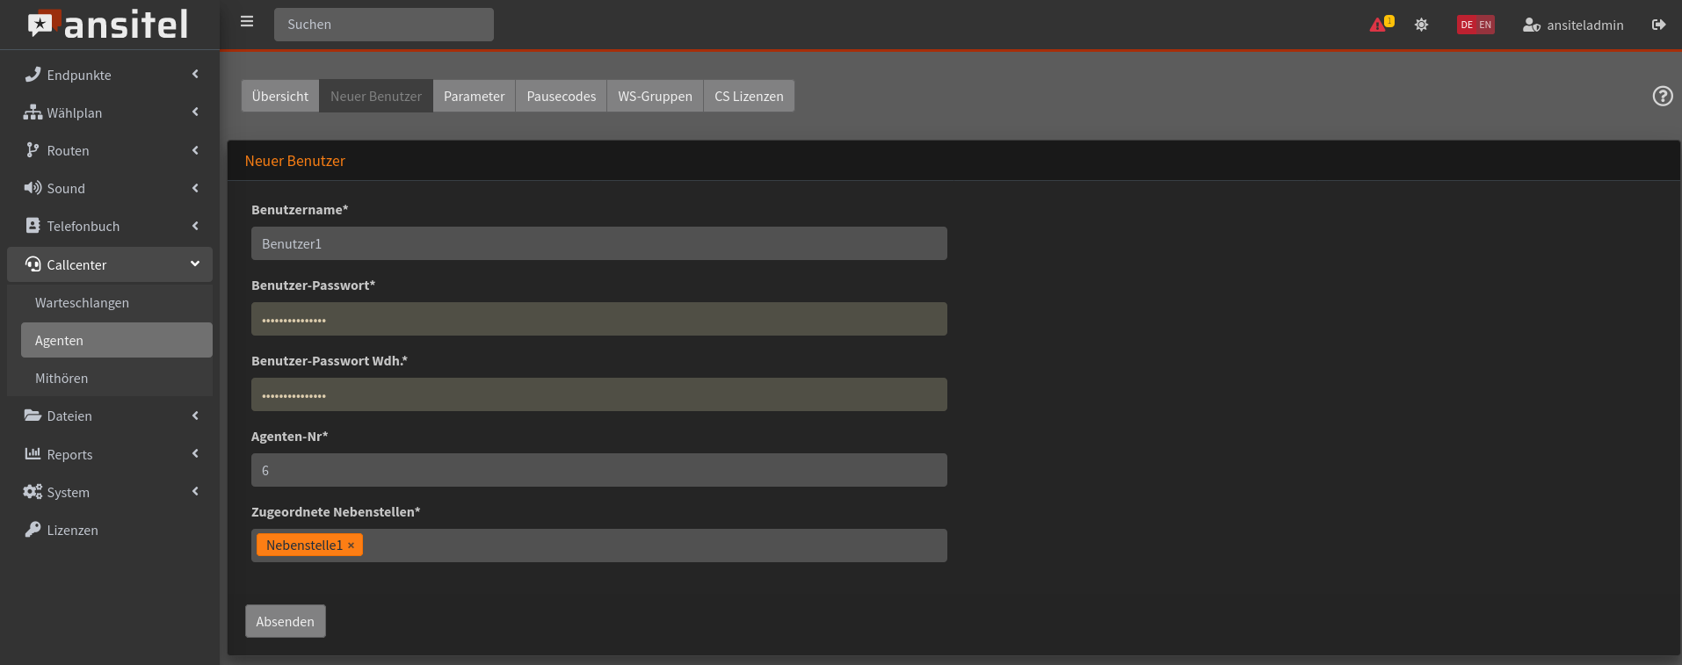Click the logout icon
The height and width of the screenshot is (665, 1682).
pos(1658,25)
